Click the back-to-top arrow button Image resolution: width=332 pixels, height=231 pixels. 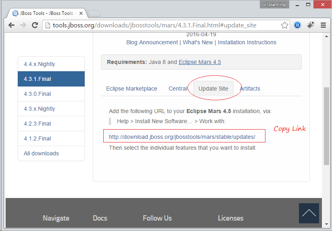(x=309, y=213)
